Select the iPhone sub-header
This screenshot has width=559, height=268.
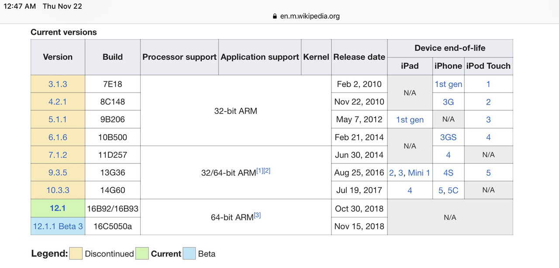pos(448,66)
